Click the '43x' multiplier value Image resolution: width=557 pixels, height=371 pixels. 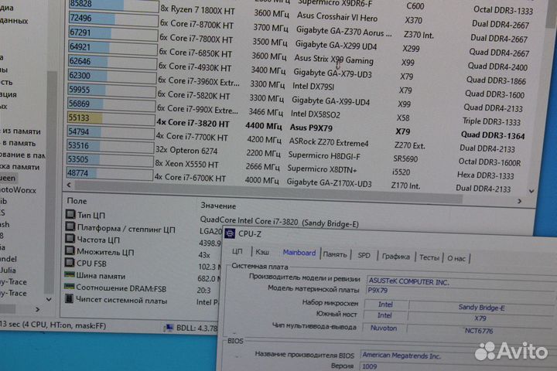point(204,255)
